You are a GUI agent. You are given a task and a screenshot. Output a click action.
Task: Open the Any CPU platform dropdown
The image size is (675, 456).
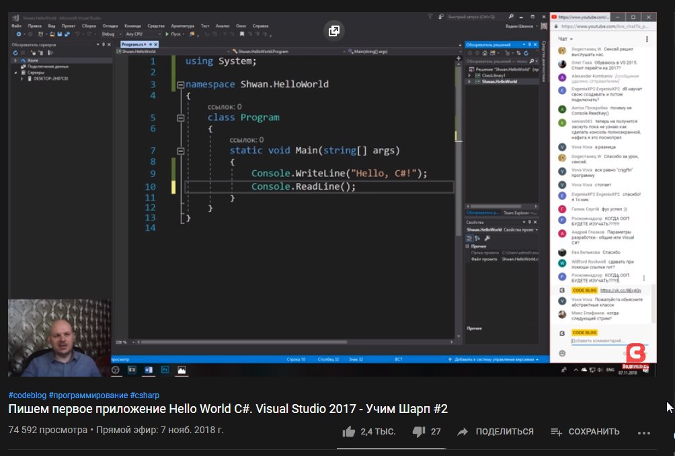click(x=143, y=34)
